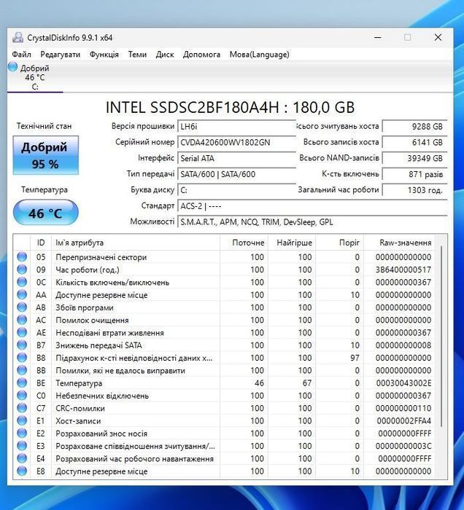464x510 pixels.
Task: Click status icon for attribute C0 Небезпечних відключень
Action: [x=22, y=396]
